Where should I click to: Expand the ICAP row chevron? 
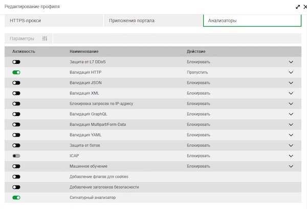click(x=291, y=156)
